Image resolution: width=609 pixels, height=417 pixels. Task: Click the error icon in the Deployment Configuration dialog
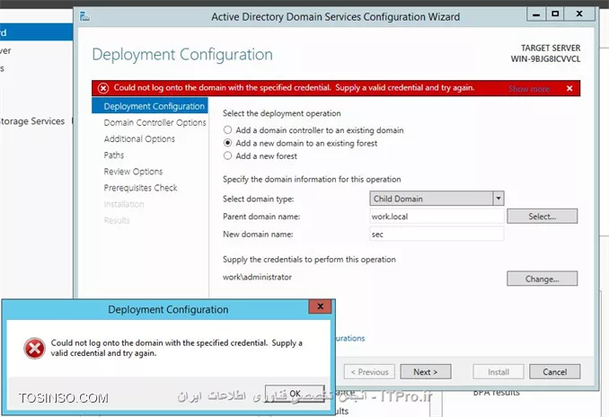(34, 348)
